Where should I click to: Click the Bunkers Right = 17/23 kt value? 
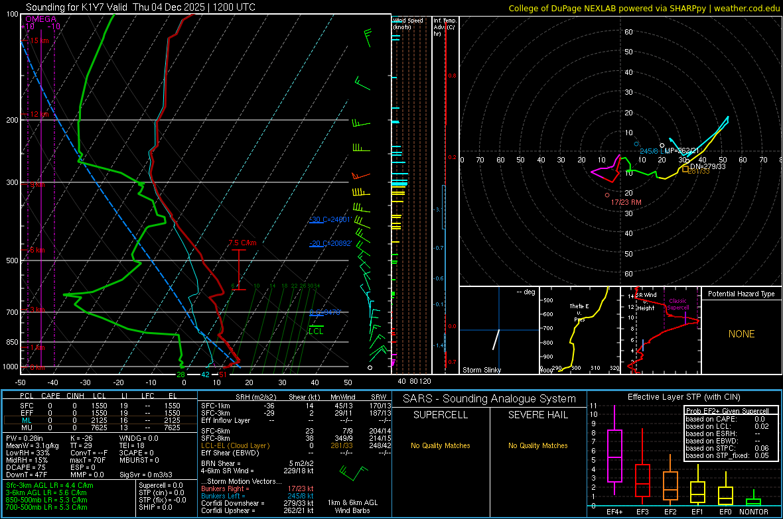pyautogui.click(x=257, y=489)
